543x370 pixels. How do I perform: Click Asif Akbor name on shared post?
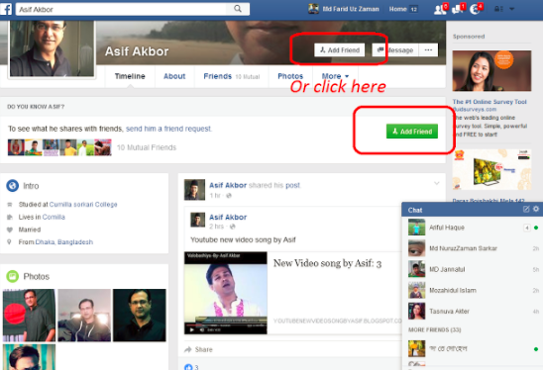click(x=228, y=185)
